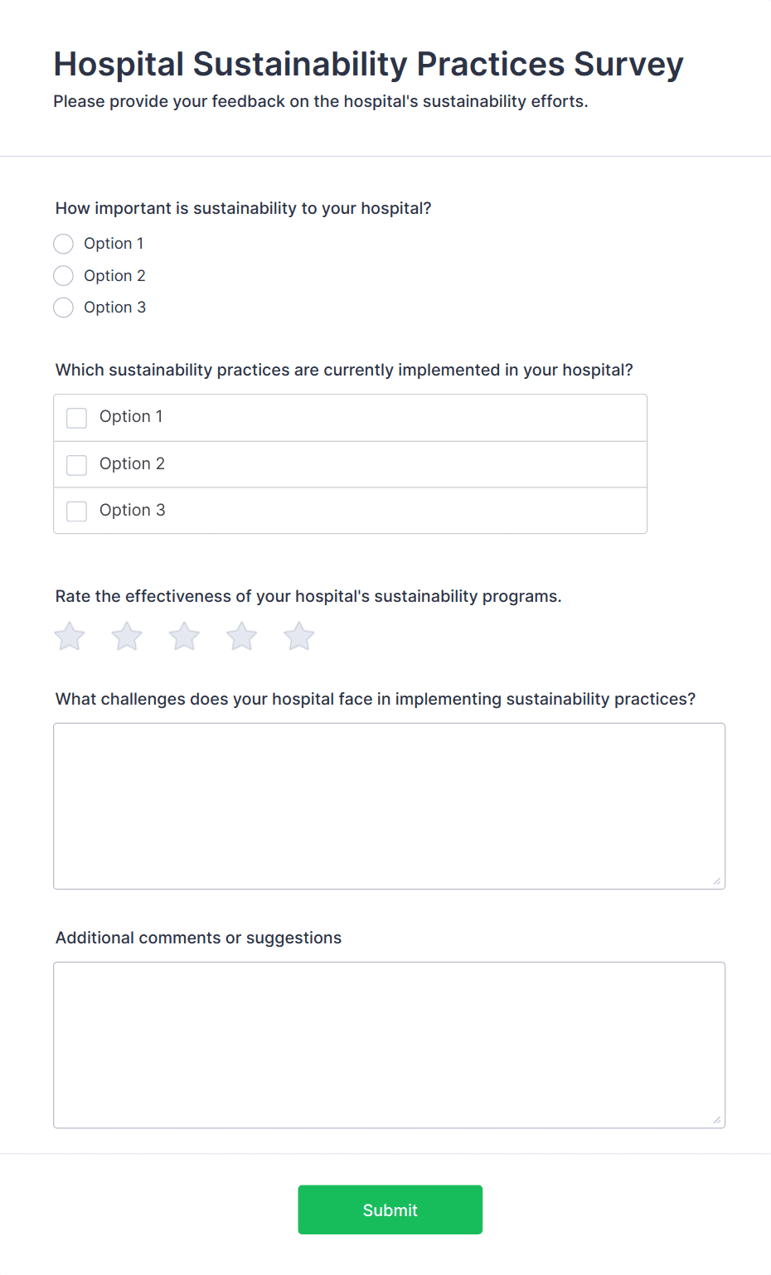
Task: Pick Option 3 radio for sustainability importance
Action: [64, 308]
